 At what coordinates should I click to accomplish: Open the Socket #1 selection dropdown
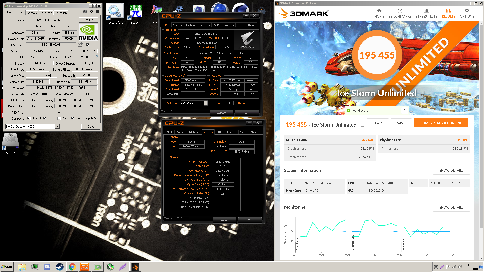click(206, 103)
